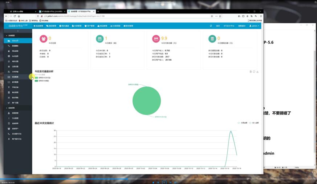Toggle the second green legend item in the pie chart
The height and width of the screenshot is (184, 317).
36,81
